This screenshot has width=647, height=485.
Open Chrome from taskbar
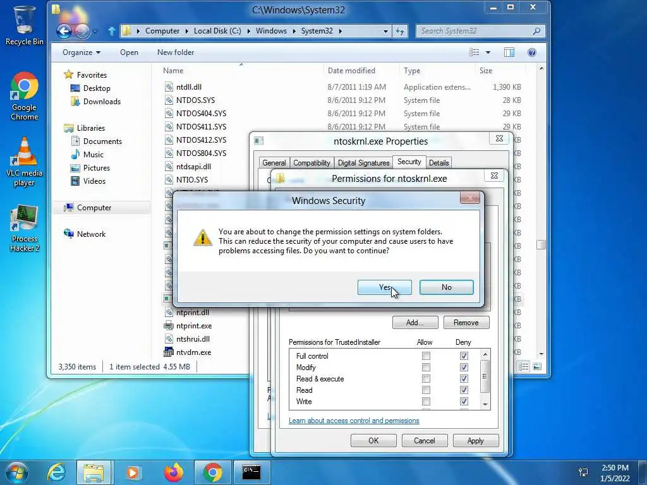tap(213, 472)
